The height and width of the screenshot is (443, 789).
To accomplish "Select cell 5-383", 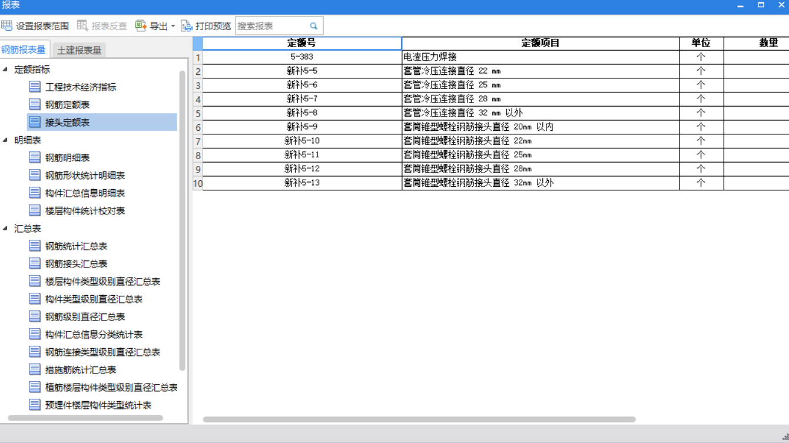I will pos(301,57).
